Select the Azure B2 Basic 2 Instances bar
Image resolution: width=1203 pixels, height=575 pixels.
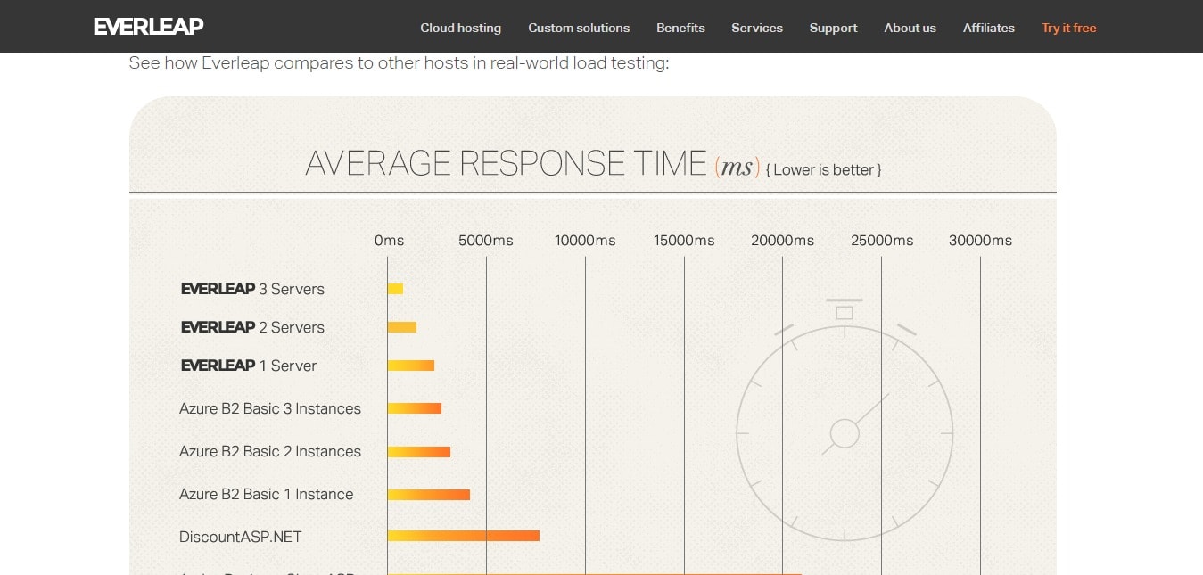419,452
